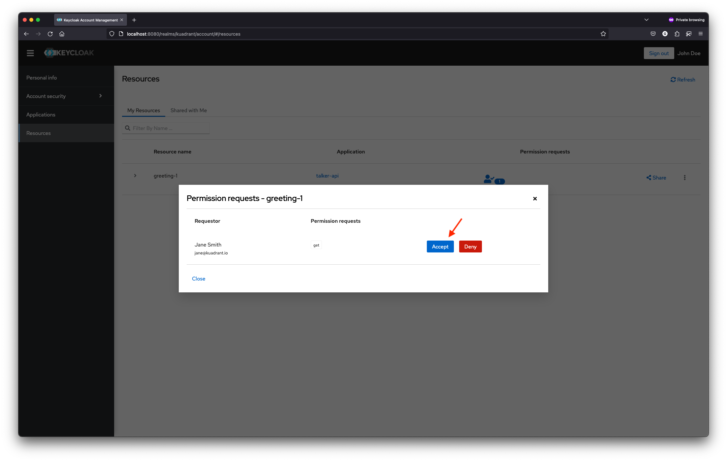Bookmark this page with the star icon
727x461 pixels.
tap(603, 34)
